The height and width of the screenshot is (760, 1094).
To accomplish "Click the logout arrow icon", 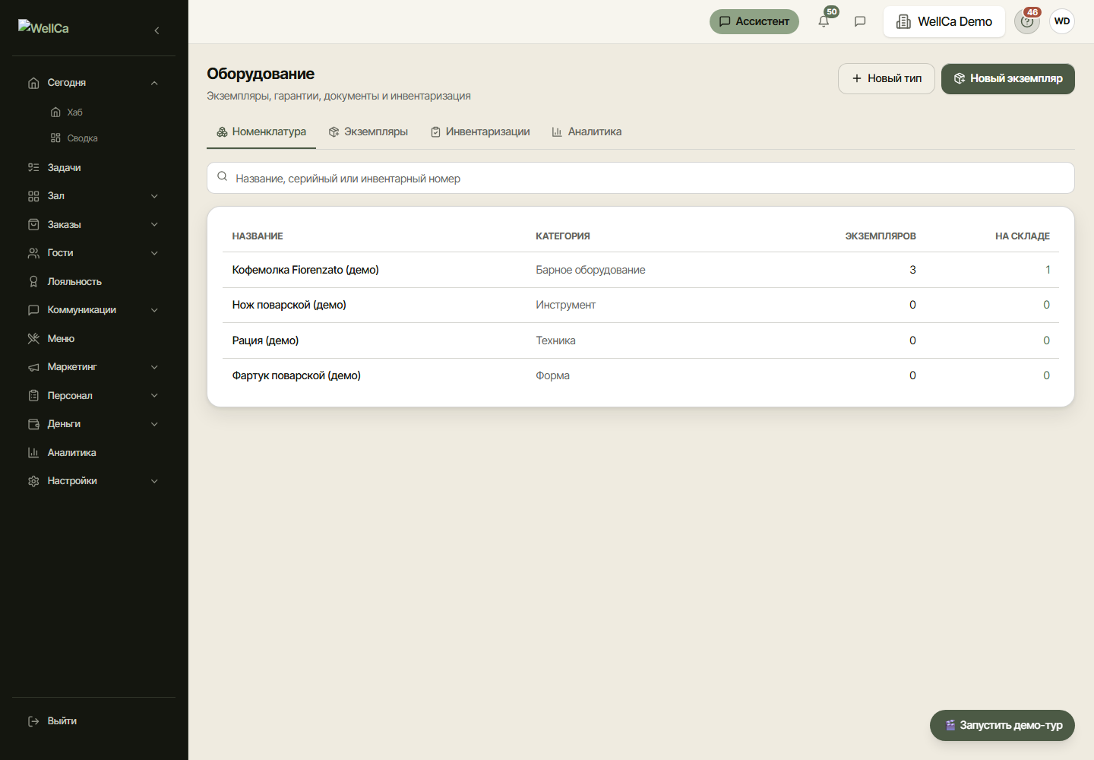I will coord(33,721).
